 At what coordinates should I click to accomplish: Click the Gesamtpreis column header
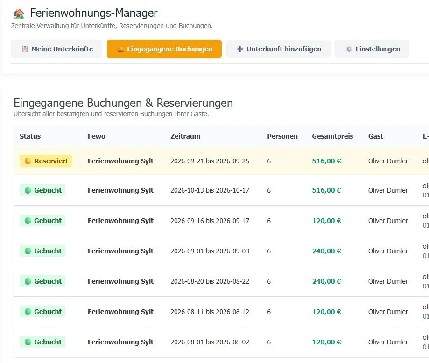[332, 136]
